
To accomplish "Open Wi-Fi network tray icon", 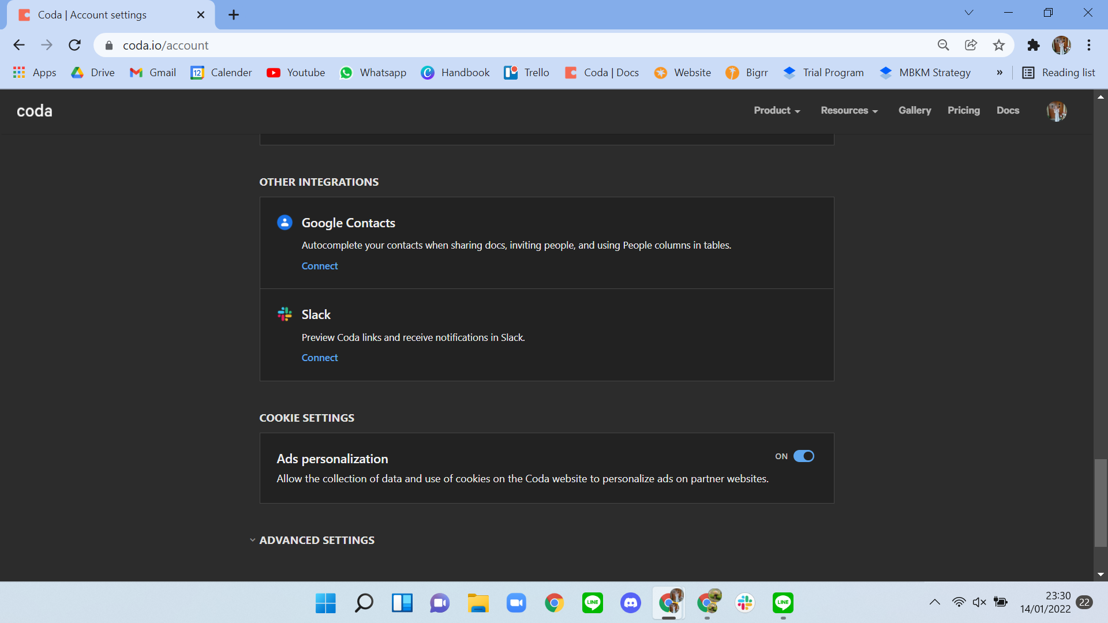I will [959, 602].
